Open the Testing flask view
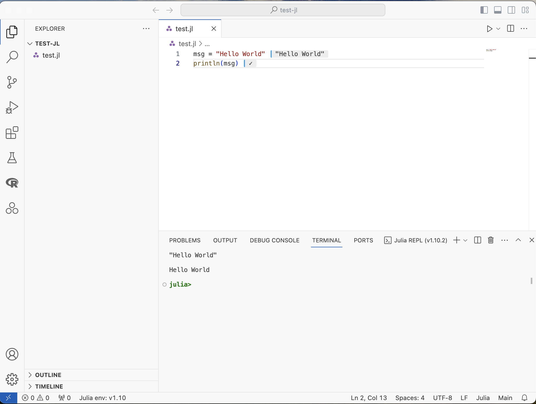536x404 pixels. pyautogui.click(x=12, y=158)
